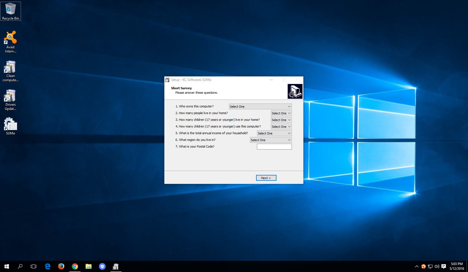Show hidden system tray icons
Image resolution: width=468 pixels, height=272 pixels.
(x=417, y=266)
